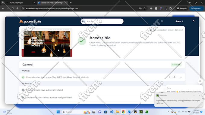Open the browser home page
This screenshot has height=115, width=205.
click(17, 8)
